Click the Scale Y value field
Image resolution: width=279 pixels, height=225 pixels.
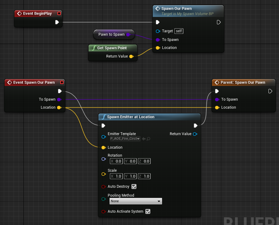(x=131, y=176)
